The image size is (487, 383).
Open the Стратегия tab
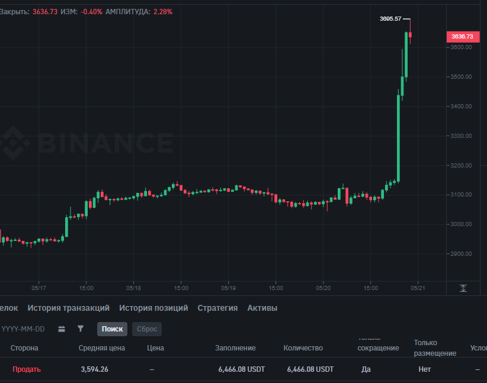(x=217, y=308)
